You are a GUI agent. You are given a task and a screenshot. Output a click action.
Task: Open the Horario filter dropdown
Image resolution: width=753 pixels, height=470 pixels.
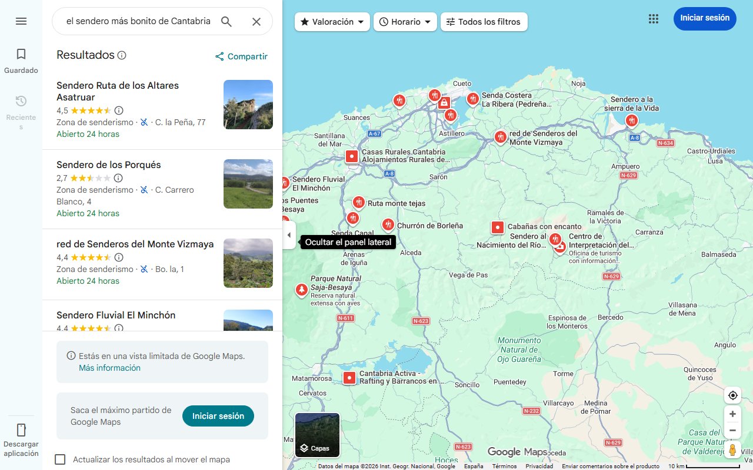[405, 22]
